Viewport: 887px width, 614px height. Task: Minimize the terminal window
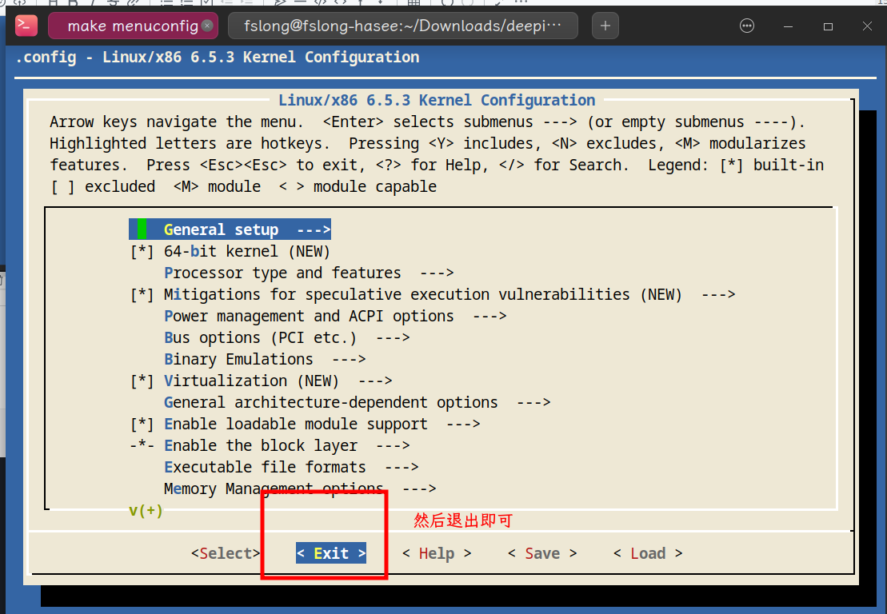tap(788, 26)
